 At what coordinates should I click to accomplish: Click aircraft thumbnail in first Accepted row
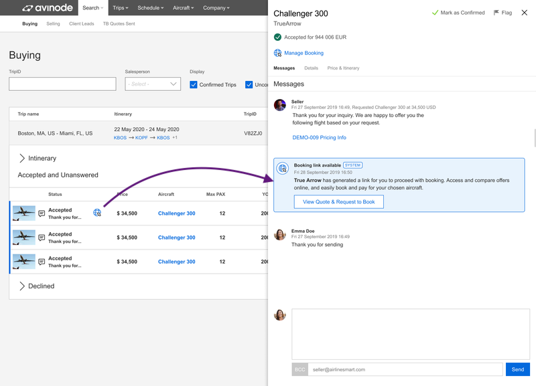[x=24, y=213]
